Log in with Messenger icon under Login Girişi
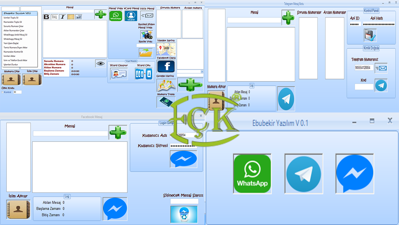This screenshot has height=225, width=399. pos(184,159)
